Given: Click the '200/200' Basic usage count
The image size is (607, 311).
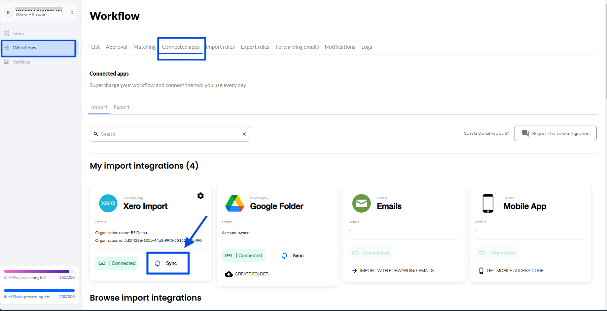Looking at the screenshot, I should pyautogui.click(x=67, y=297).
